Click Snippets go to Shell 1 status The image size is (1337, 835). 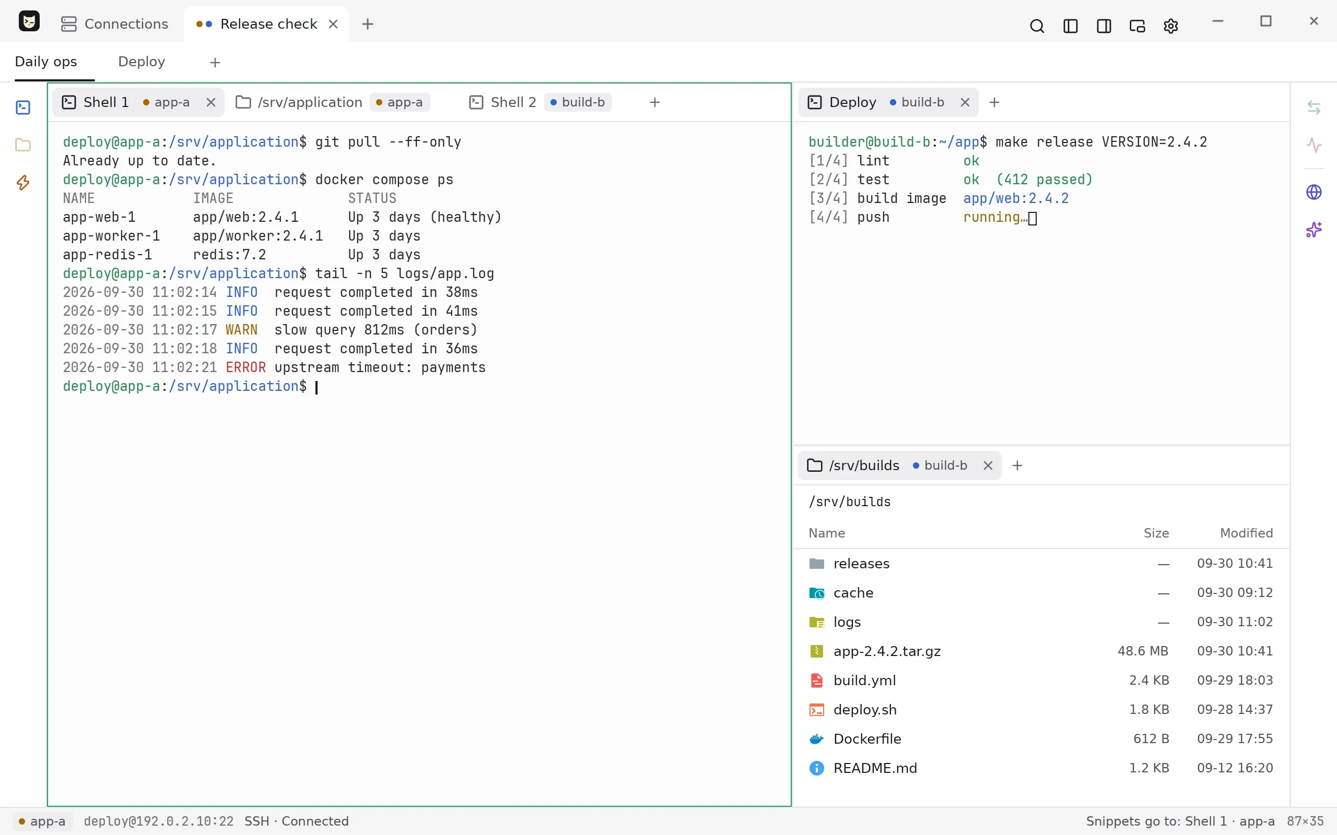coord(1180,821)
